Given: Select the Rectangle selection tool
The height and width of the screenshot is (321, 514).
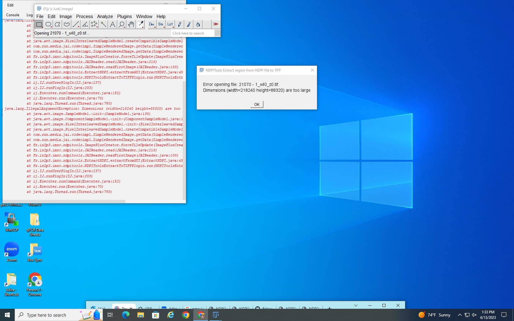Looking at the screenshot, I should [39, 24].
